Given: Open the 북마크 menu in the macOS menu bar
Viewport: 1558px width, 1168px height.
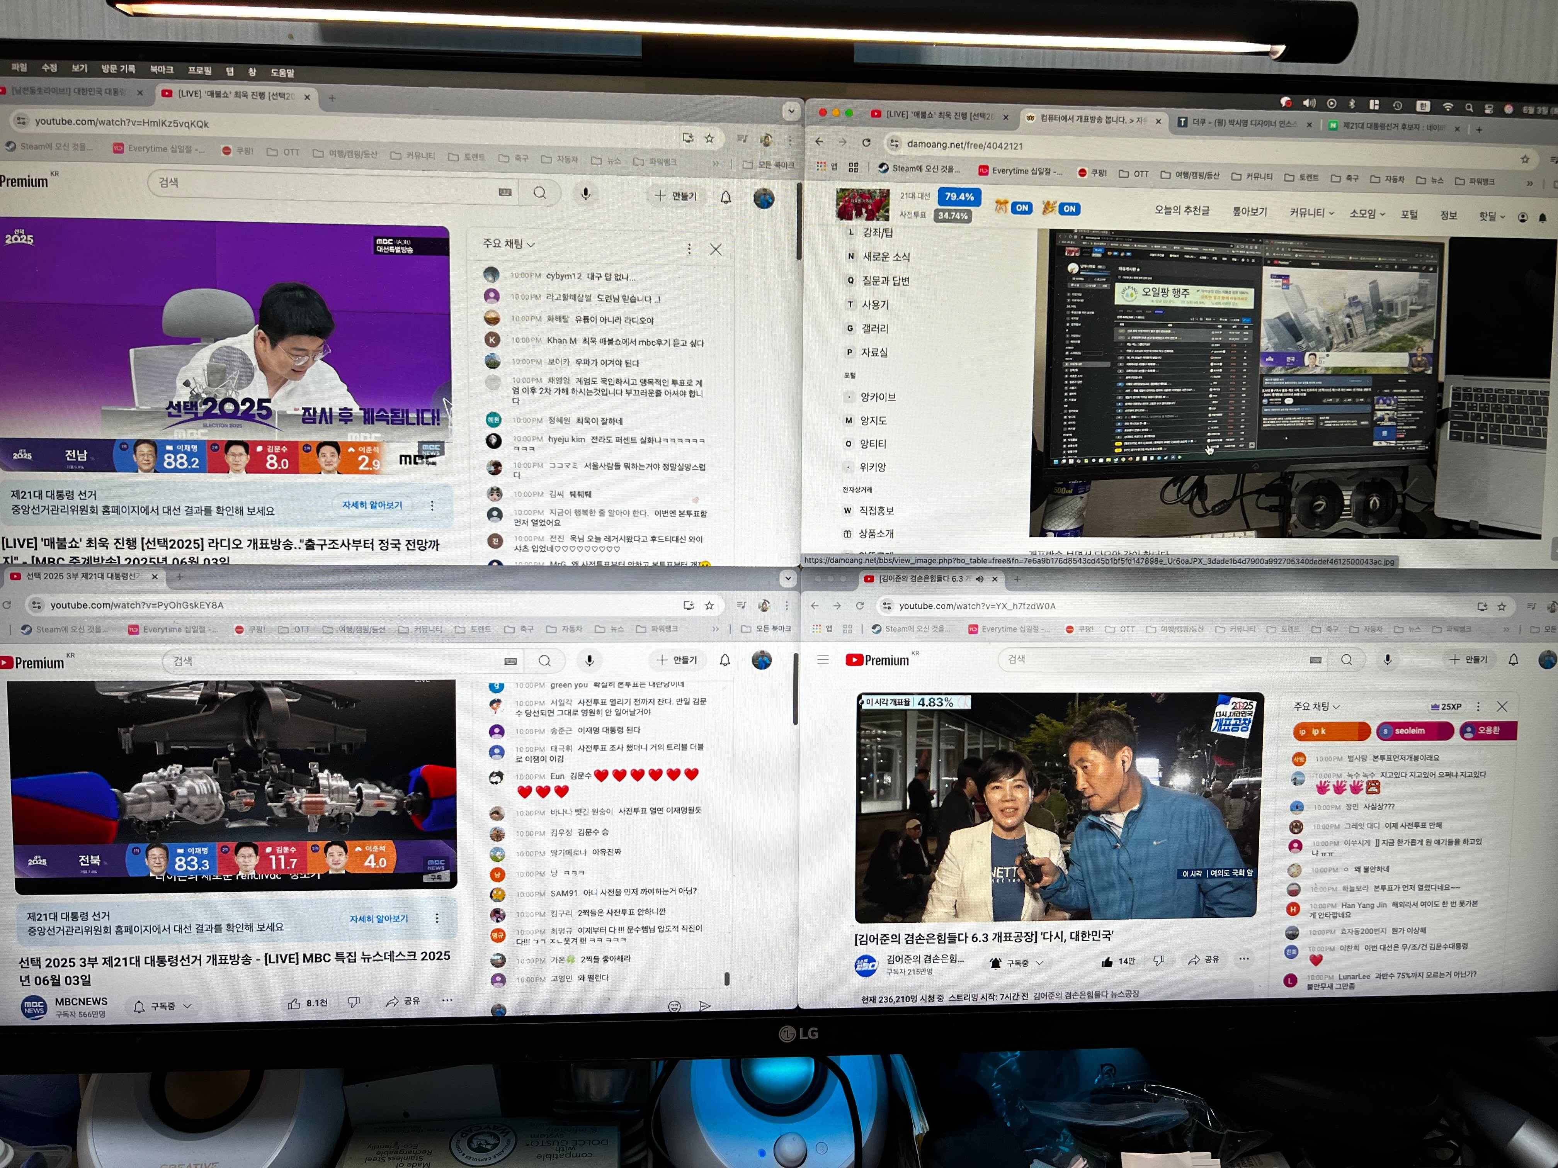Looking at the screenshot, I should (x=161, y=69).
